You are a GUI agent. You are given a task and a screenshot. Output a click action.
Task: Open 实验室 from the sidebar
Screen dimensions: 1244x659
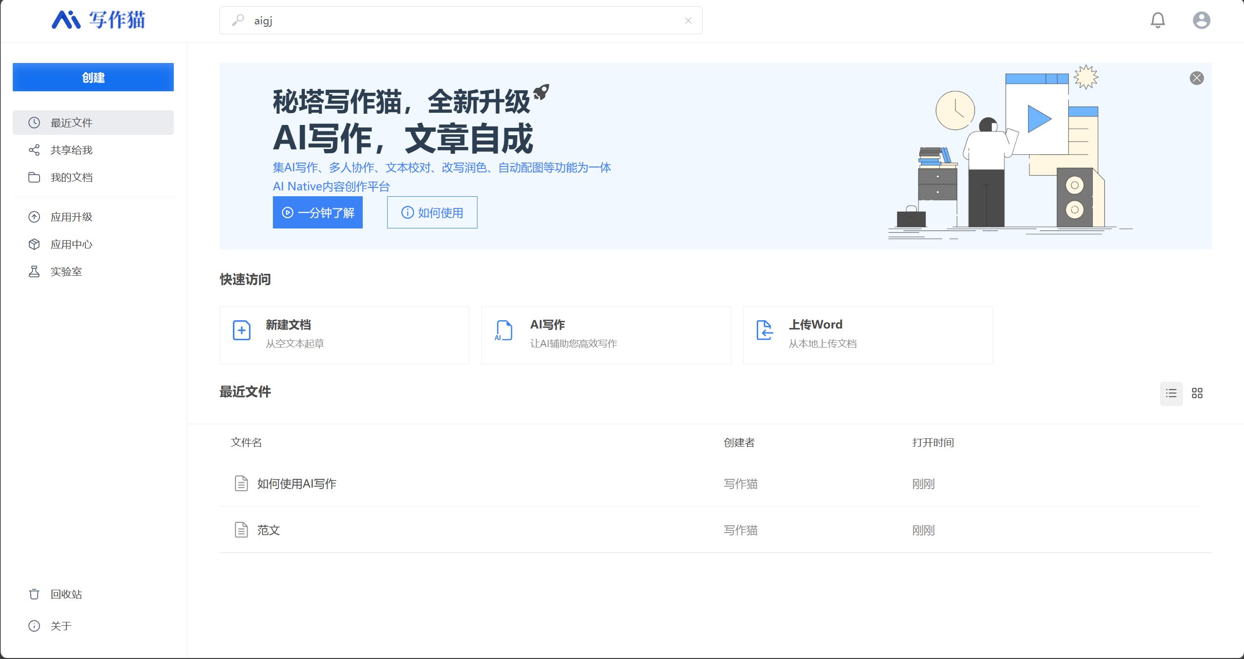click(66, 271)
